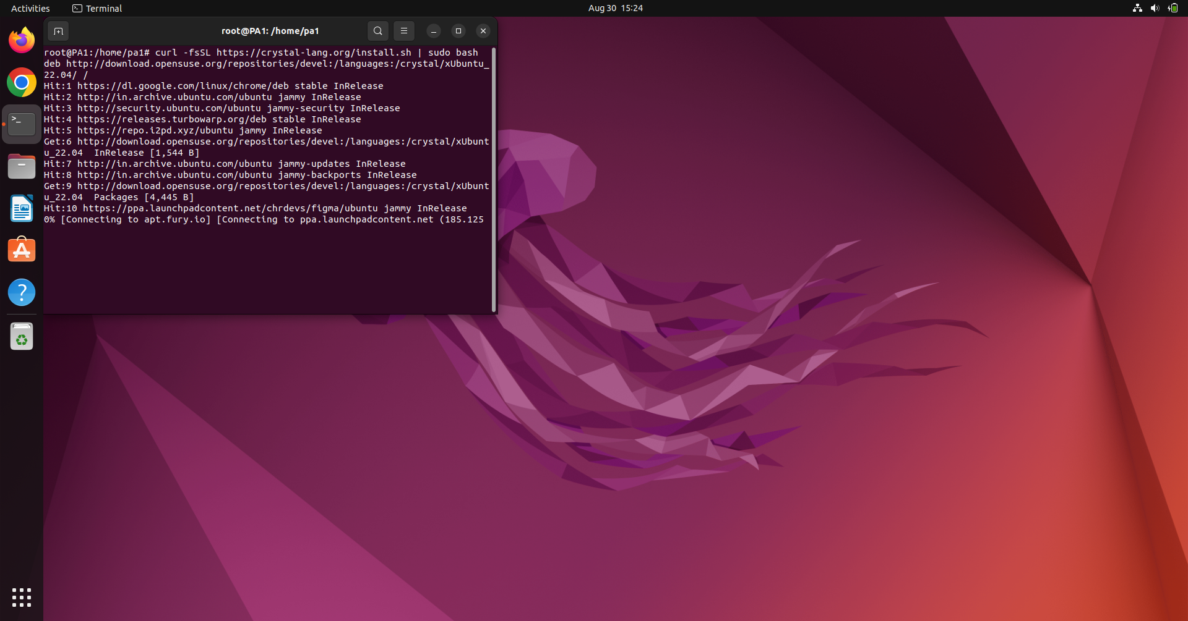
Task: Select the Terminal dock icon
Action: (x=22, y=124)
